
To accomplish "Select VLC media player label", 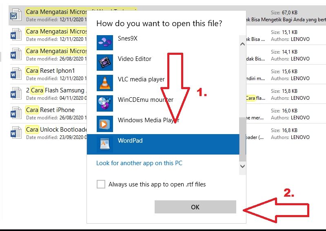I will tap(141, 79).
